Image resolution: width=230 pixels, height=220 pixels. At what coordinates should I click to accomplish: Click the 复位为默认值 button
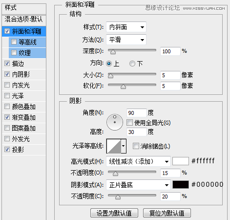[167, 213]
